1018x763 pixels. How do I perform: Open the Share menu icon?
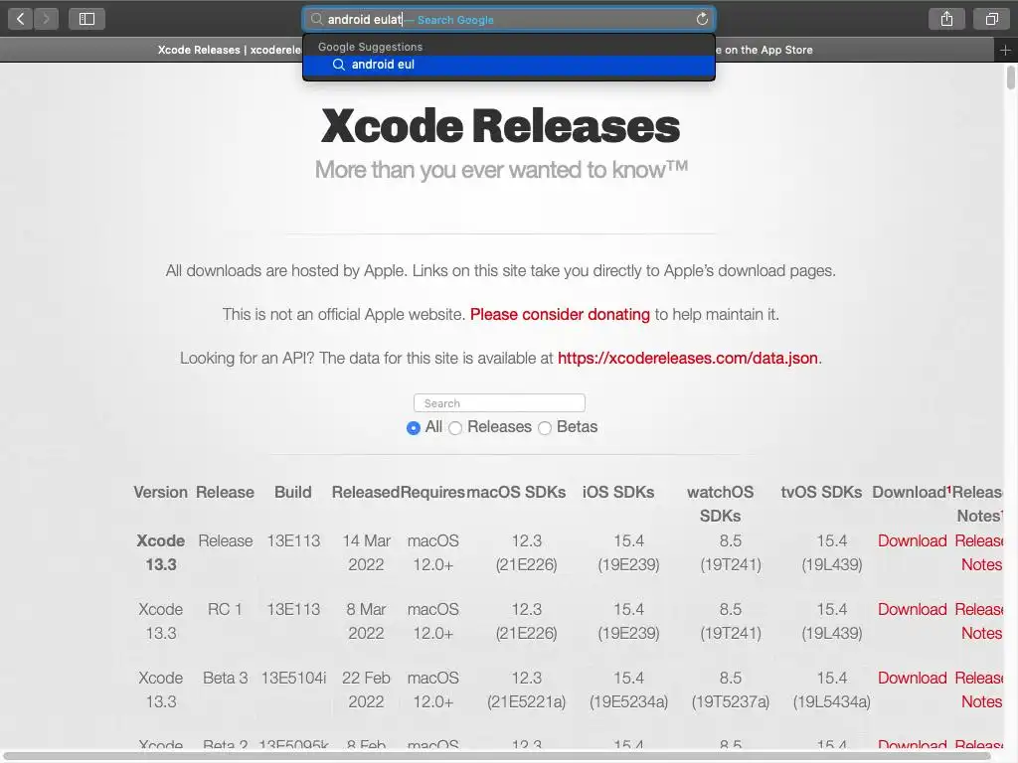point(946,19)
